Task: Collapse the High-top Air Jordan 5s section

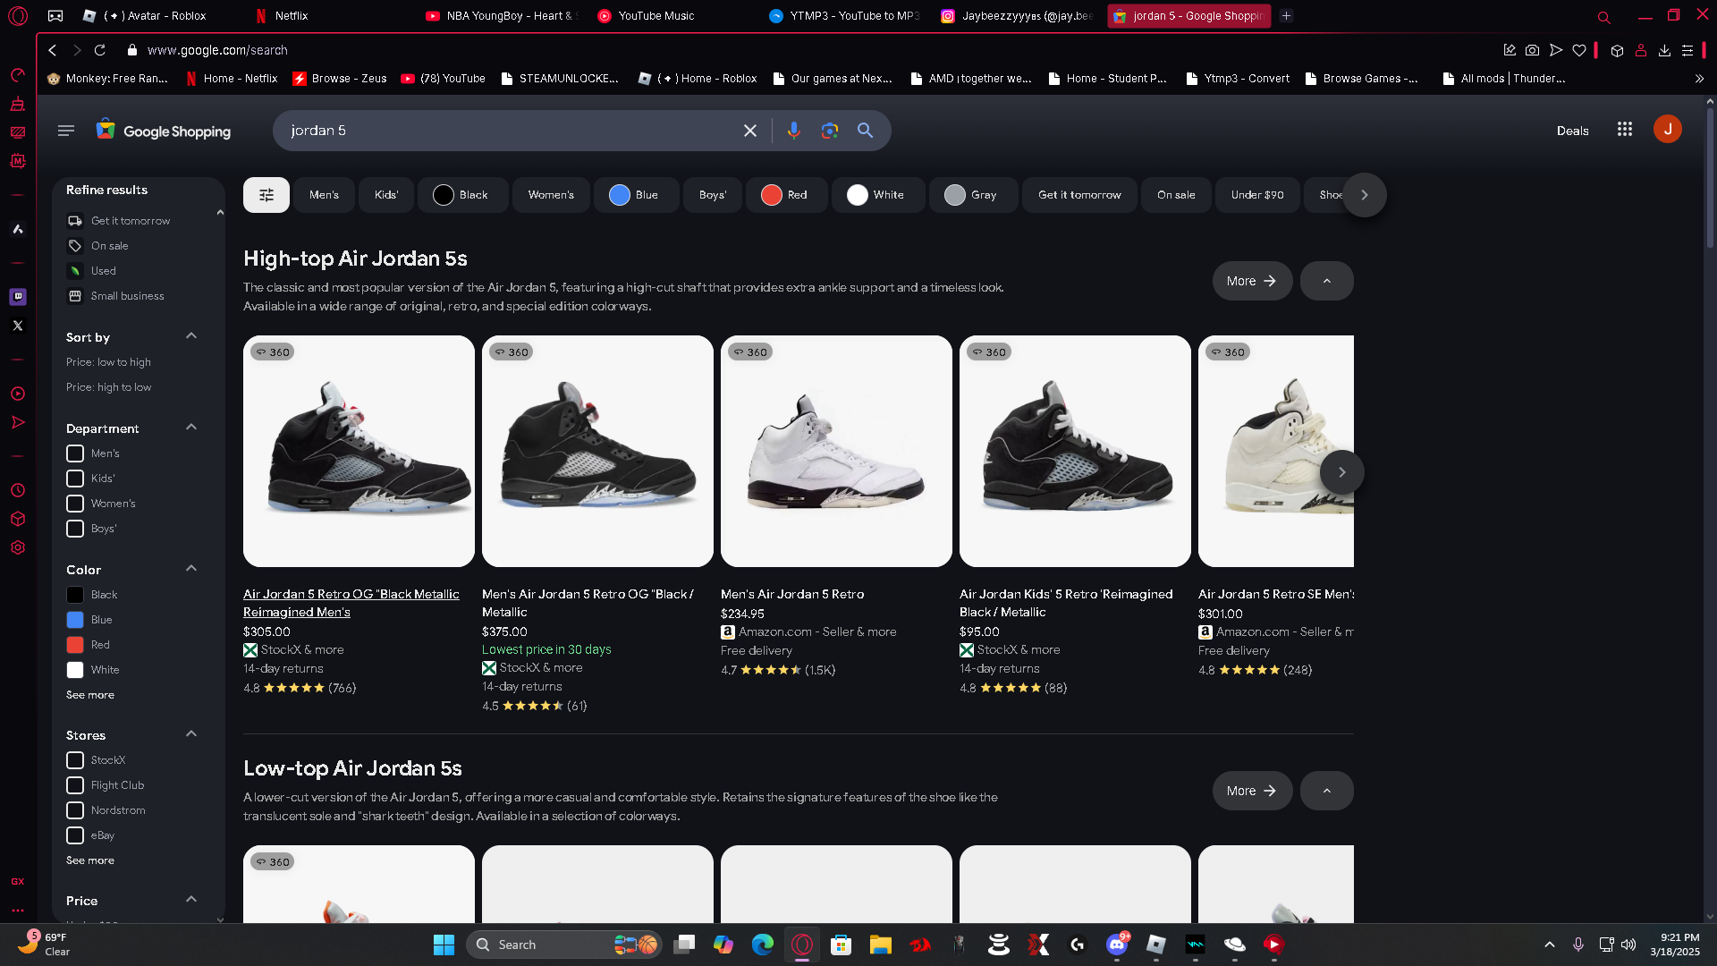Action: [x=1327, y=281]
